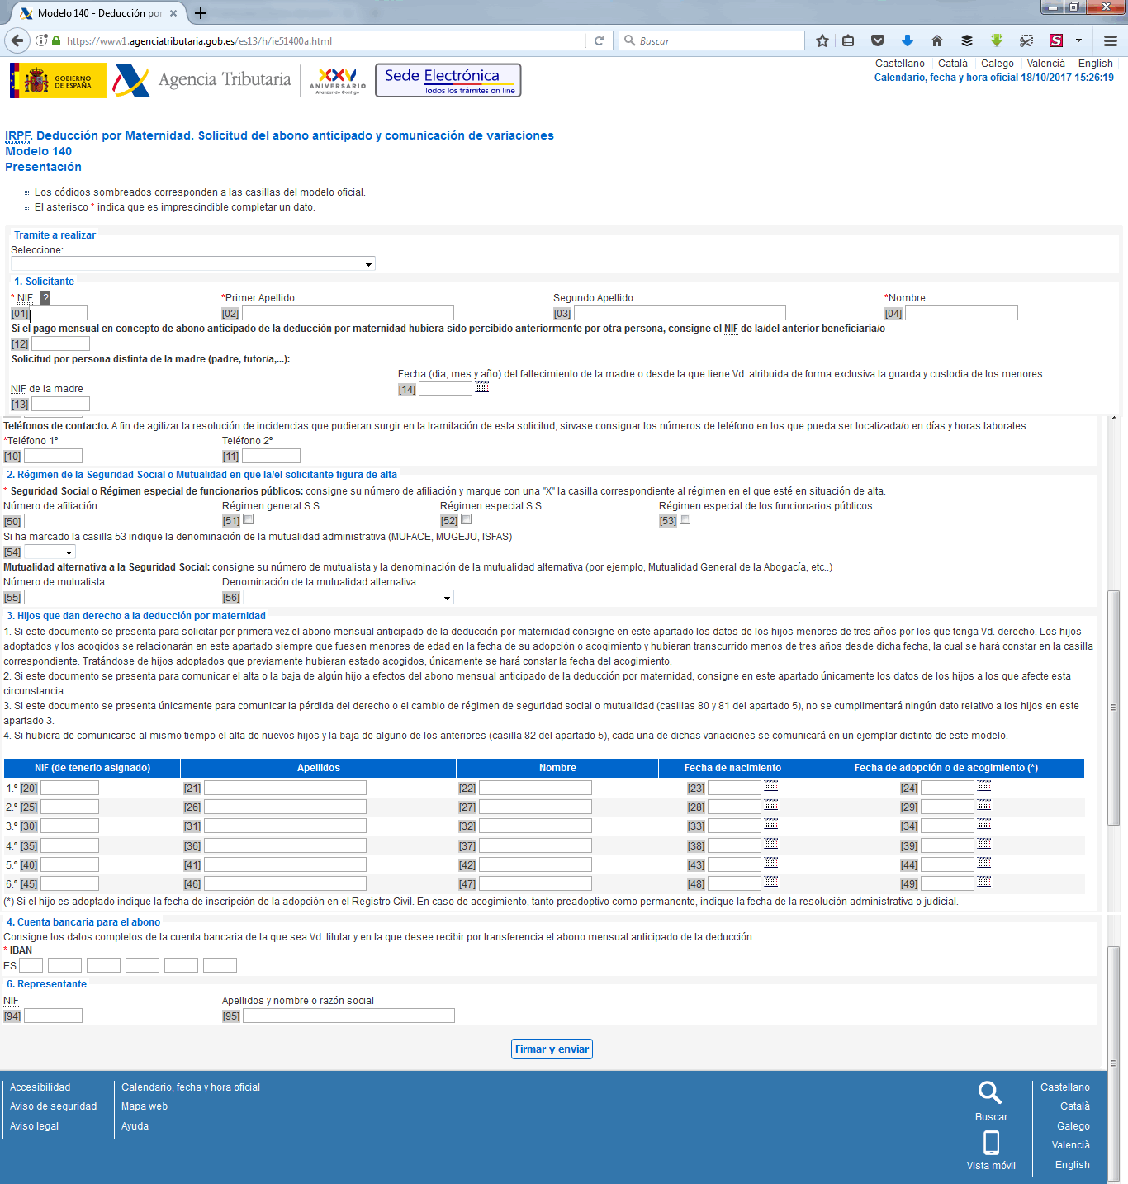Click the bookmark star icon in toolbar
1128x1184 pixels.
tap(822, 40)
